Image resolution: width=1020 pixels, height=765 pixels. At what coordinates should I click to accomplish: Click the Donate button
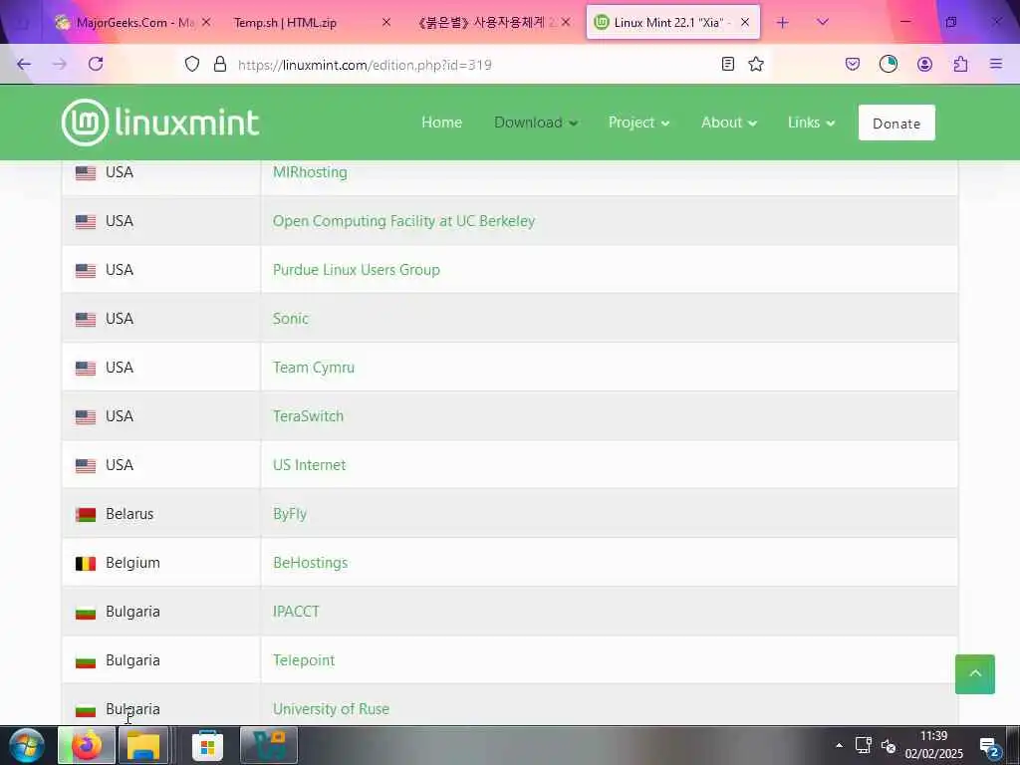pos(896,123)
